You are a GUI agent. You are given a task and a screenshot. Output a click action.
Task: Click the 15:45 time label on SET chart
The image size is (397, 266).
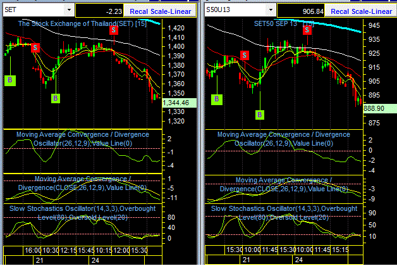tap(86, 251)
